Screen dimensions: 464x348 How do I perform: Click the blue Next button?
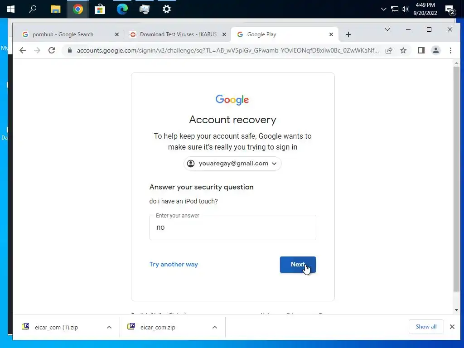298,264
